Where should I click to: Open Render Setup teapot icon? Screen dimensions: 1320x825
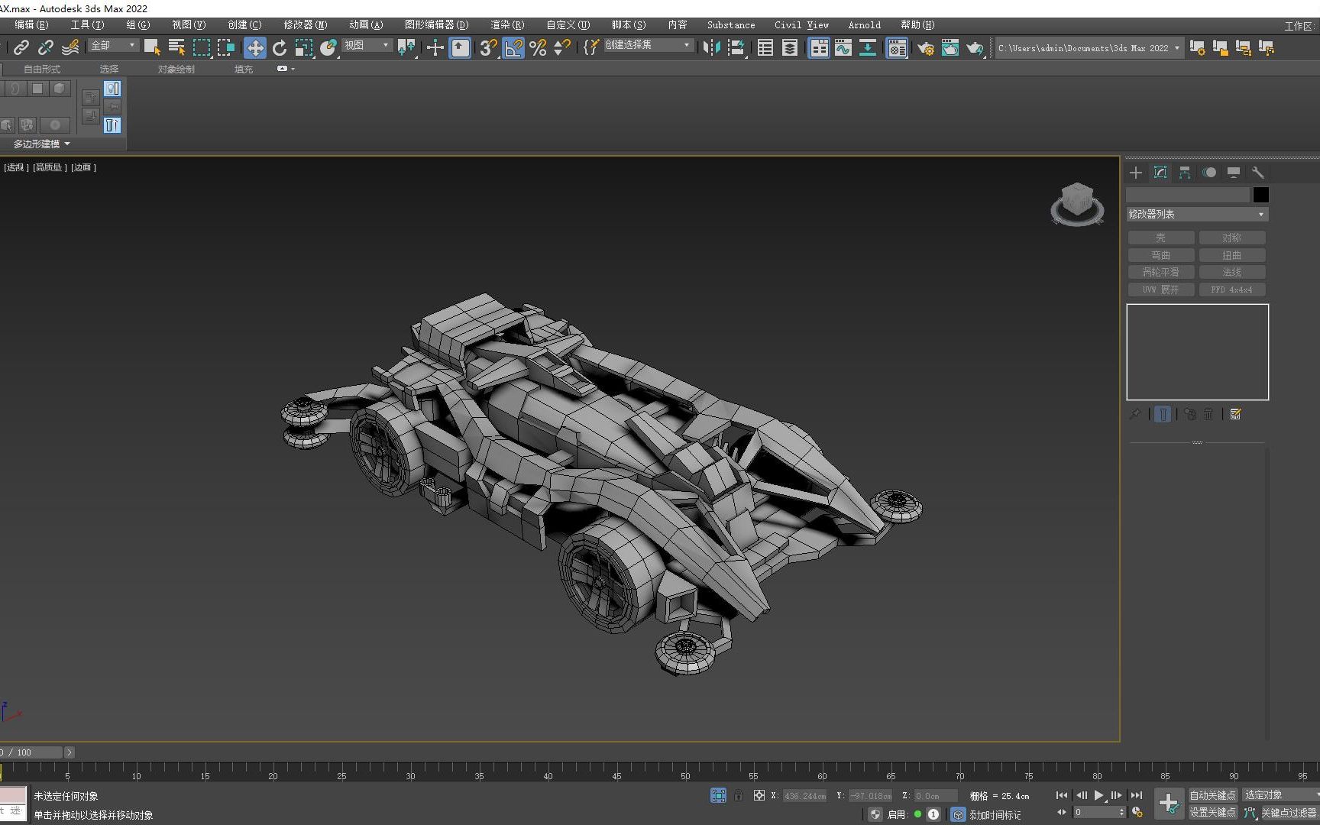point(925,48)
